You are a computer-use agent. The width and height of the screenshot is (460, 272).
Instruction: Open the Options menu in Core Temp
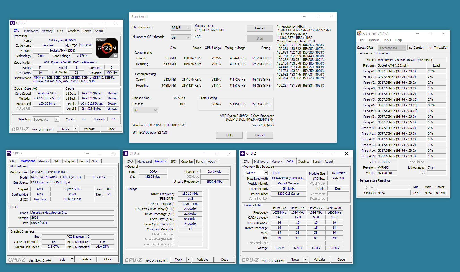[x=373, y=40]
